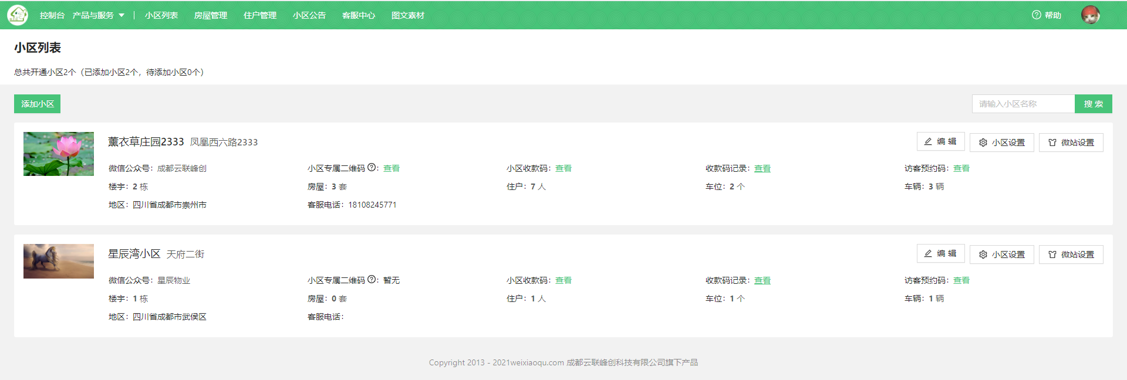Click the 总共开通小区2个 summary text
Screen dimensions: 1127x380
point(109,72)
